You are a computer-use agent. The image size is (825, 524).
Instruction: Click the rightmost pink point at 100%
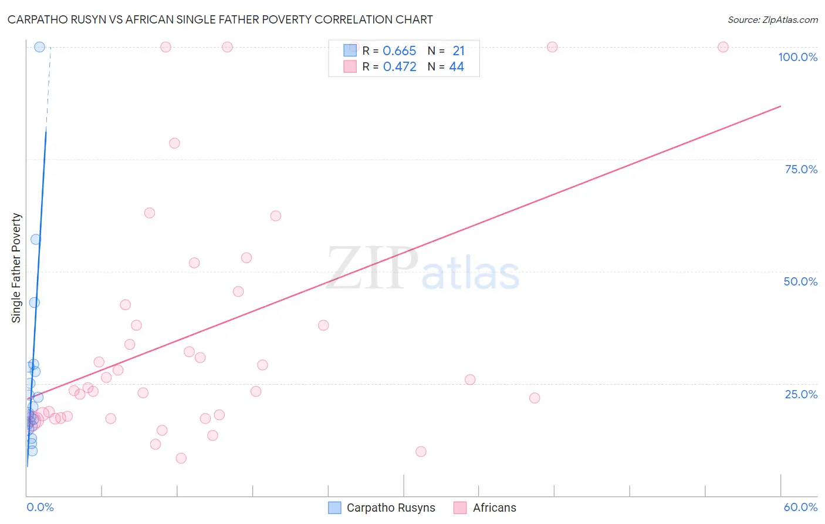point(723,47)
